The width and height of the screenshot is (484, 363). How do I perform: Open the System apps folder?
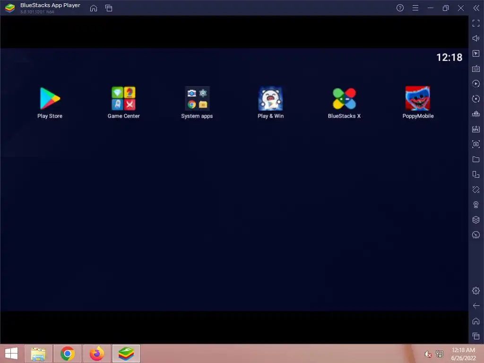pos(197,99)
